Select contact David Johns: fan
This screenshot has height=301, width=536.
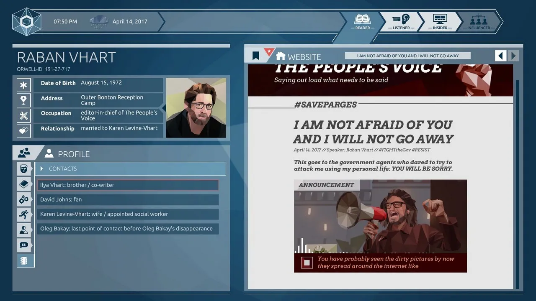click(x=128, y=199)
